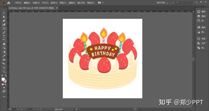The width and height of the screenshot is (209, 111).
Task: Select the Pen tool
Action: 4,21
